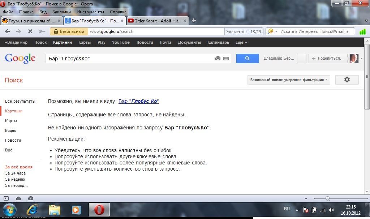Go back with the browser back arrow

pyautogui.click(x=7, y=31)
